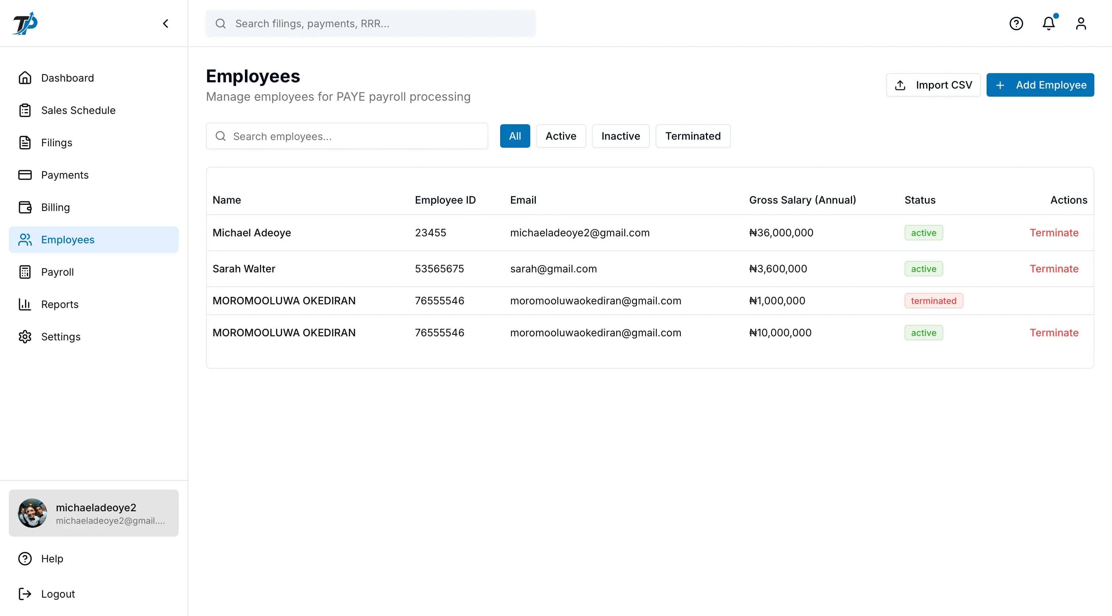1112x616 pixels.
Task: Click the TP logo in the sidebar
Action: coord(25,23)
